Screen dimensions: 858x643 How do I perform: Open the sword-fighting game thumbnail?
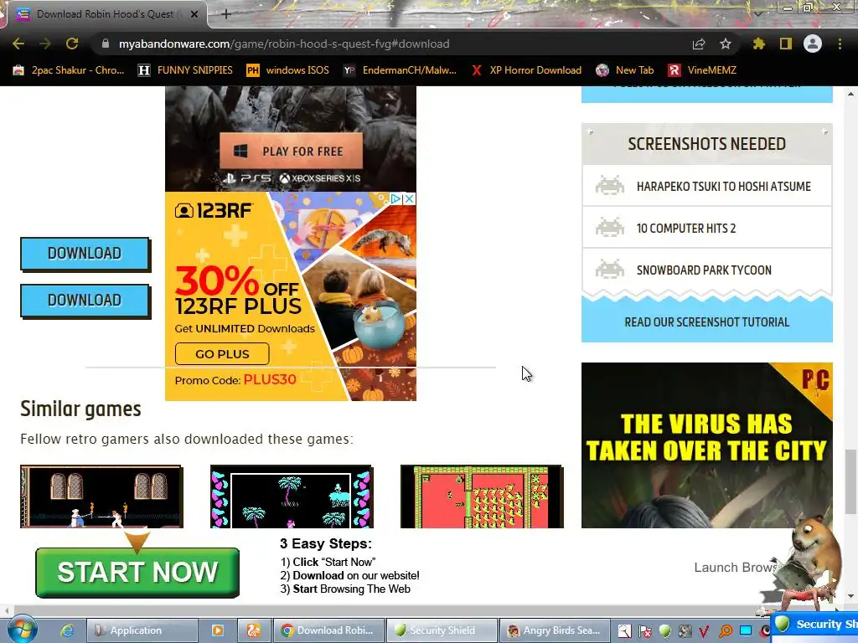click(x=101, y=496)
